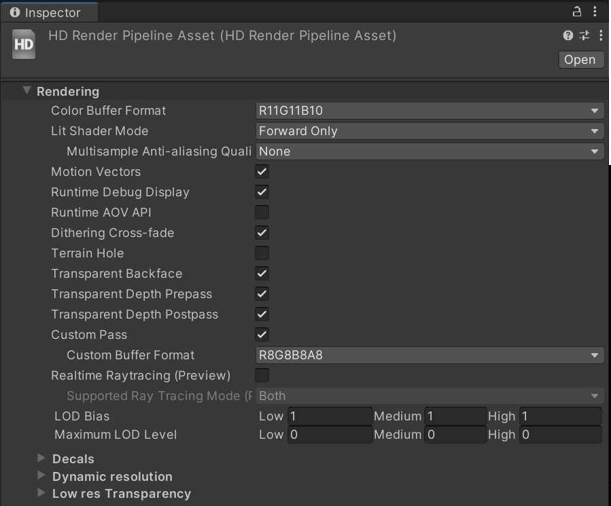Viewport: 611px width, 506px height.
Task: Open the Color Buffer Format dropdown
Action: (429, 110)
